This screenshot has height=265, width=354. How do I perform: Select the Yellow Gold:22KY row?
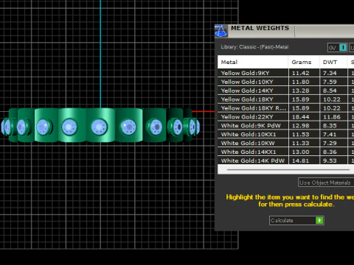pos(285,117)
